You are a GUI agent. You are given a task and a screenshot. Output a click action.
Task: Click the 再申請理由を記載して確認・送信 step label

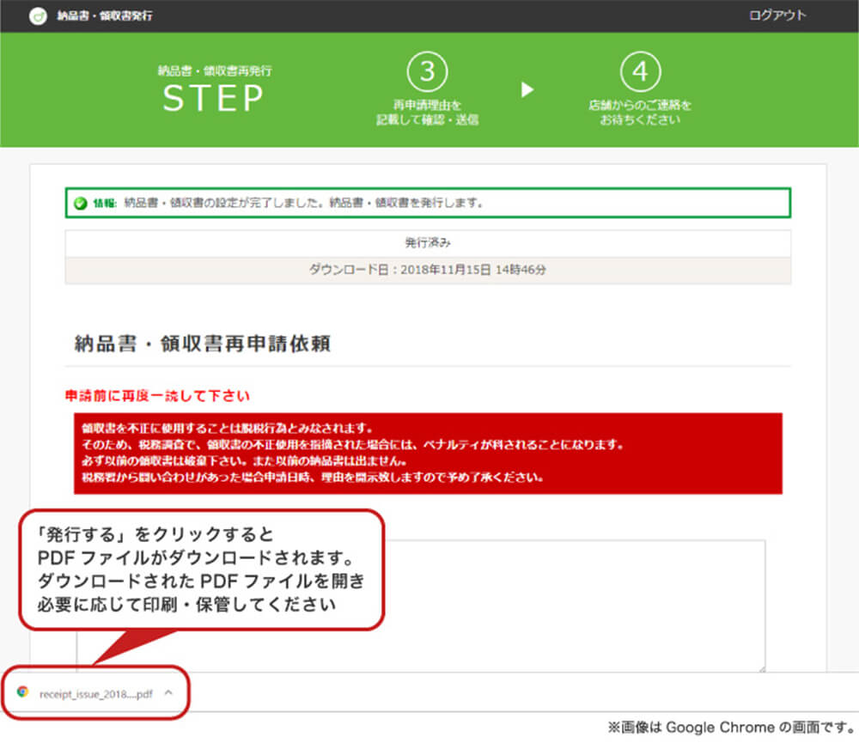coord(427,113)
